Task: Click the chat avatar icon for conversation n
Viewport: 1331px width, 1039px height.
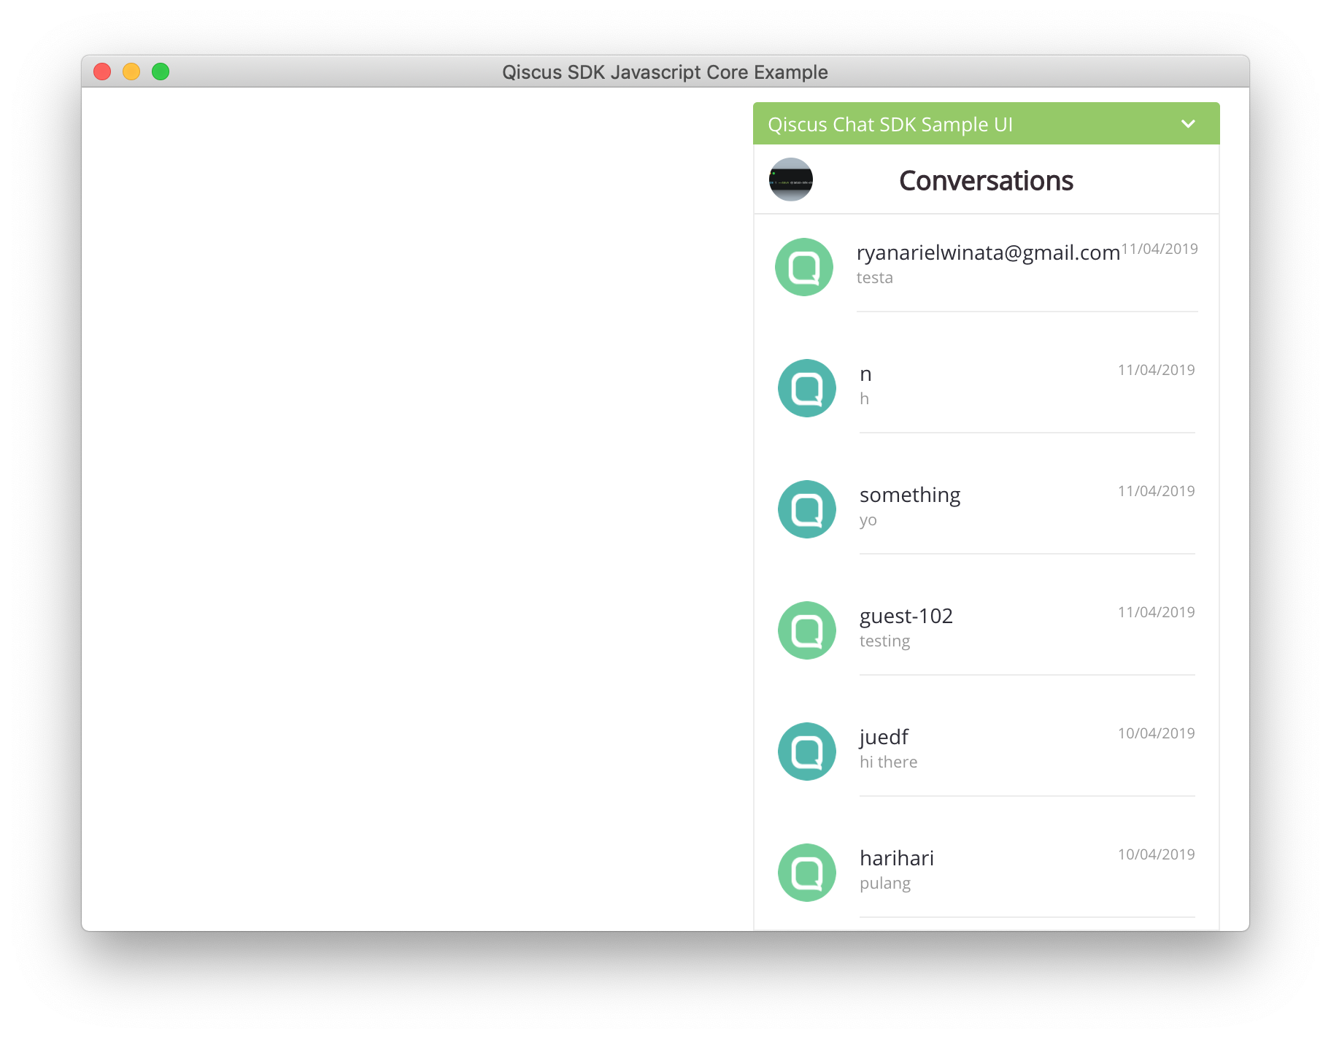Action: point(807,388)
